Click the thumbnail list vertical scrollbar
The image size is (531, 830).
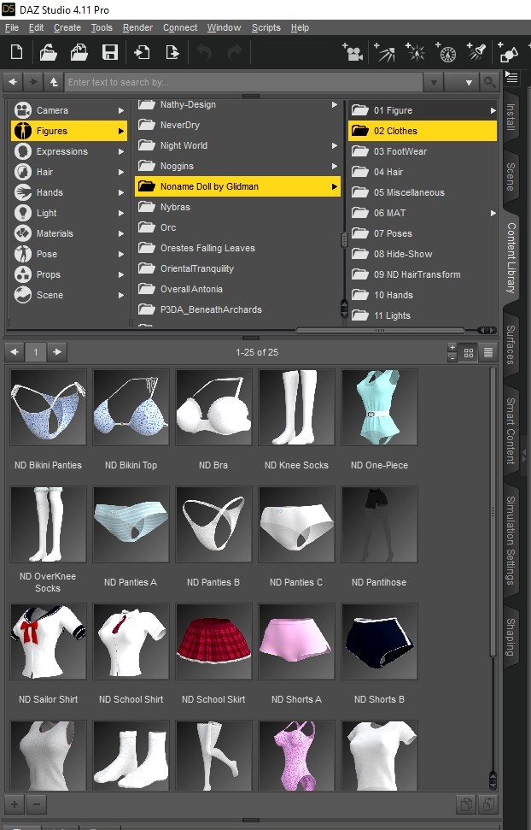[x=493, y=512]
